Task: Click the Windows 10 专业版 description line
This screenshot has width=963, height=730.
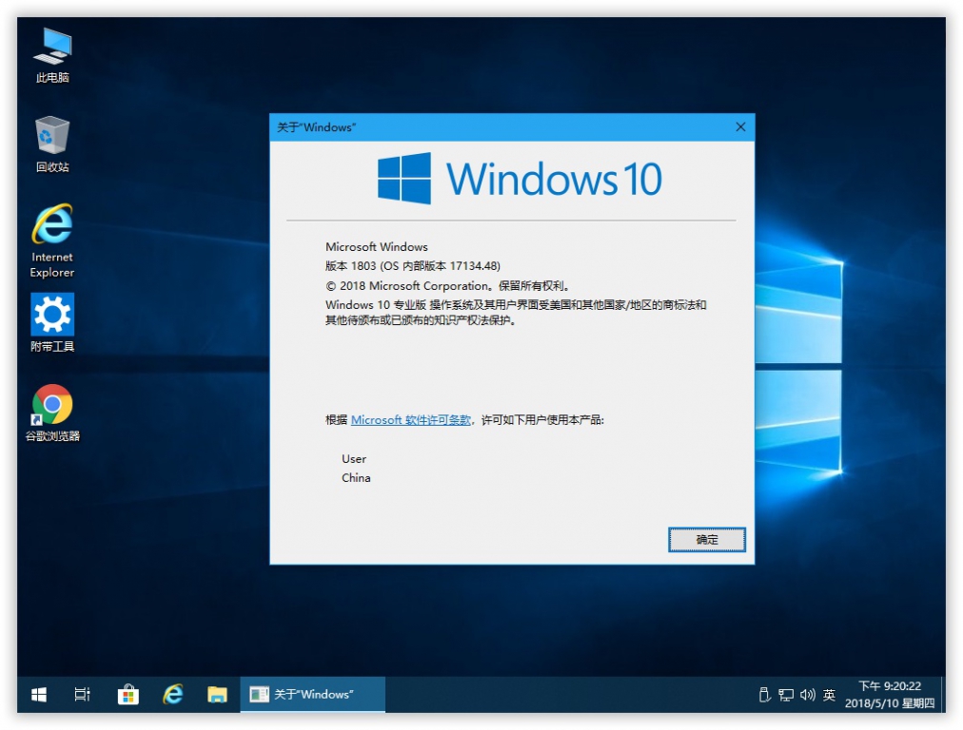Action: [516, 304]
